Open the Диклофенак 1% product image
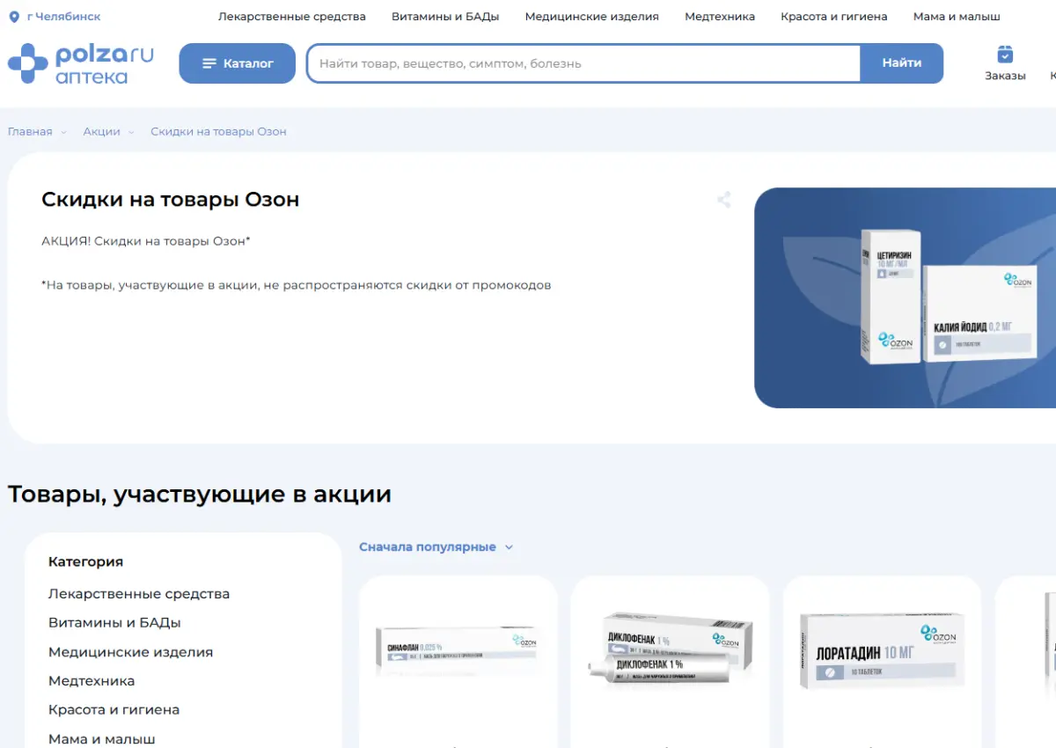 pyautogui.click(x=670, y=651)
